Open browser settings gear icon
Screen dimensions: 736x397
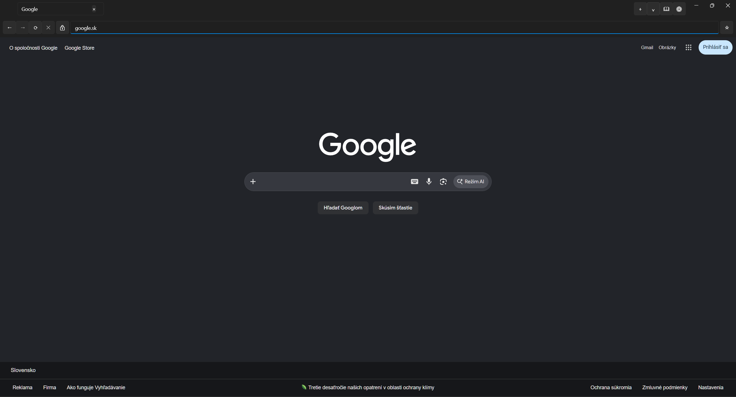(x=679, y=9)
